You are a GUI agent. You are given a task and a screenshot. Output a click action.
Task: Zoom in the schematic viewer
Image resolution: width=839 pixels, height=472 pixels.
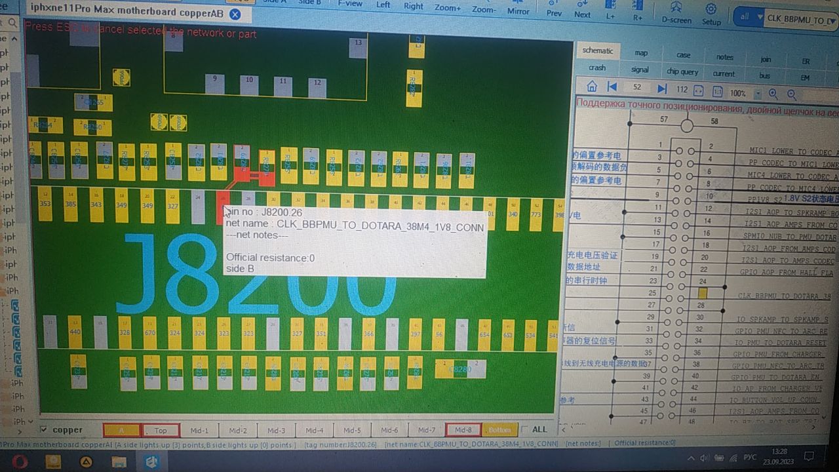pyautogui.click(x=773, y=94)
